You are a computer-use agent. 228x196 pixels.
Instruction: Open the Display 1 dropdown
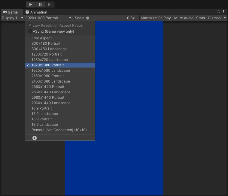(x=12, y=18)
